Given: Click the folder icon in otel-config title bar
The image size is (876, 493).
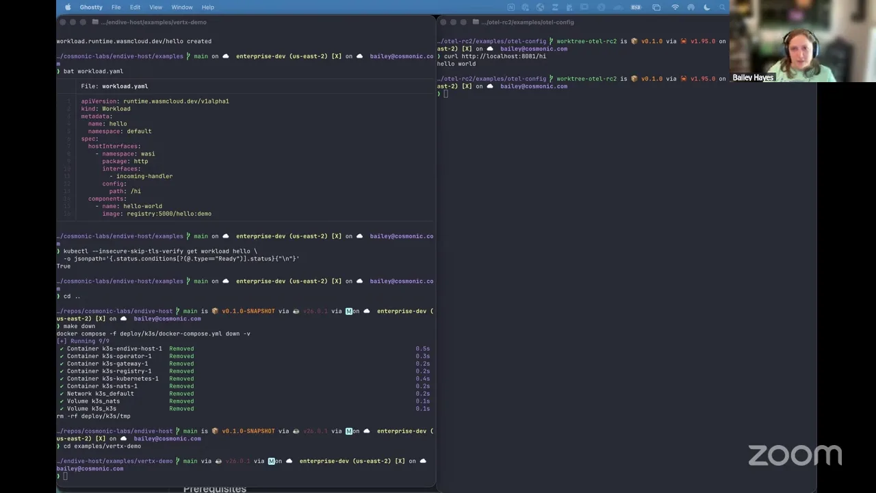Looking at the screenshot, I should [x=476, y=23].
